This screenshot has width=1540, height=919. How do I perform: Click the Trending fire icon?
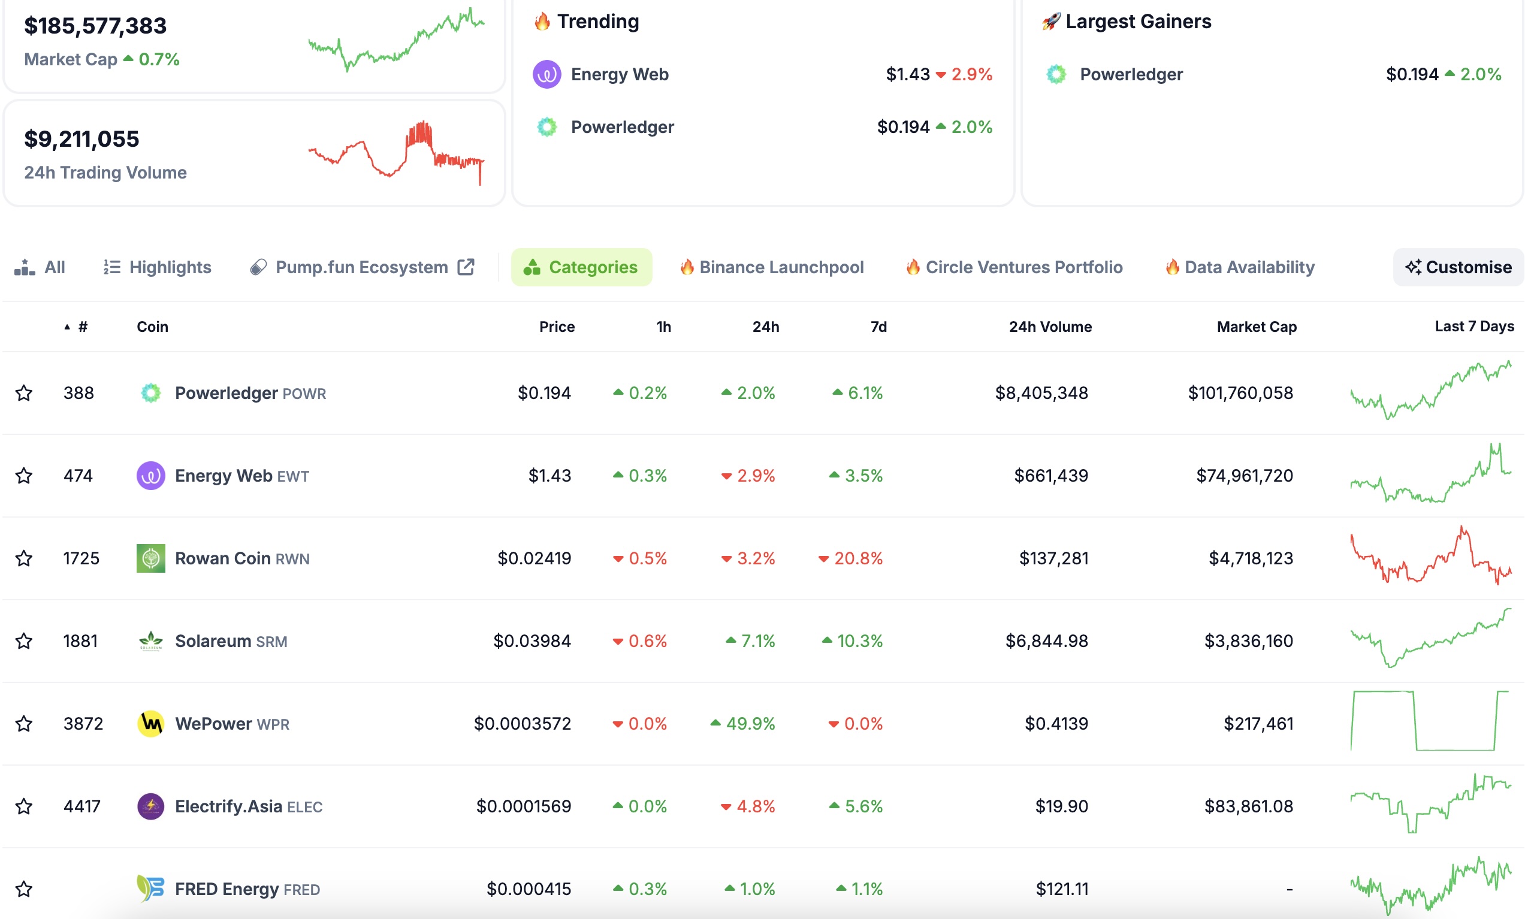(x=542, y=22)
